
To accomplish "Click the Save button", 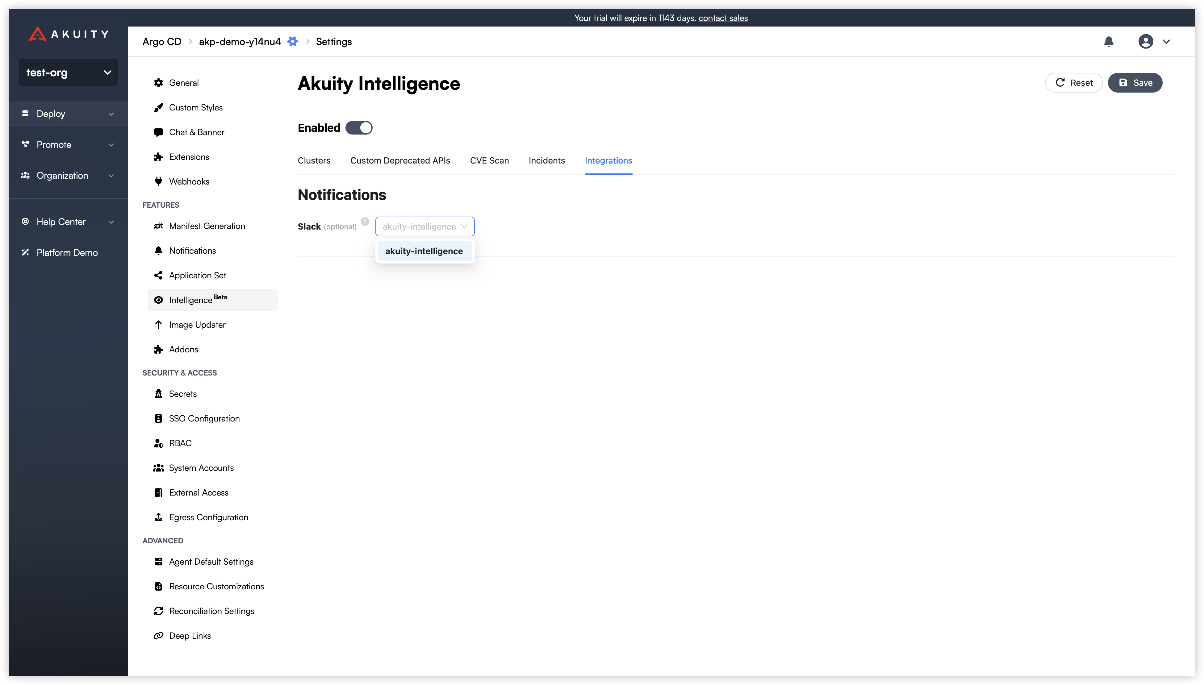I will coord(1135,83).
